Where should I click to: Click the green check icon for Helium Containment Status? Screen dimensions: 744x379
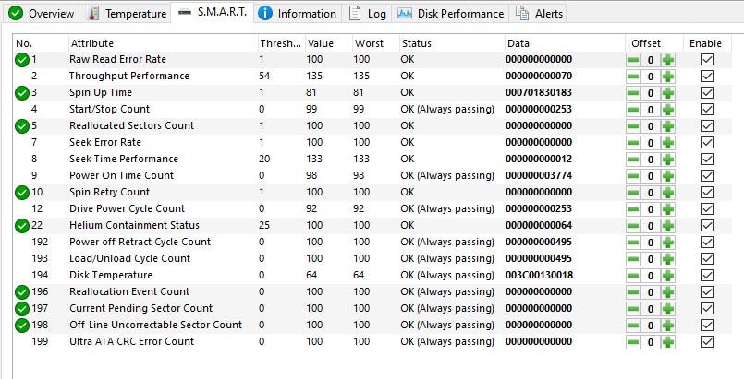coord(21,226)
